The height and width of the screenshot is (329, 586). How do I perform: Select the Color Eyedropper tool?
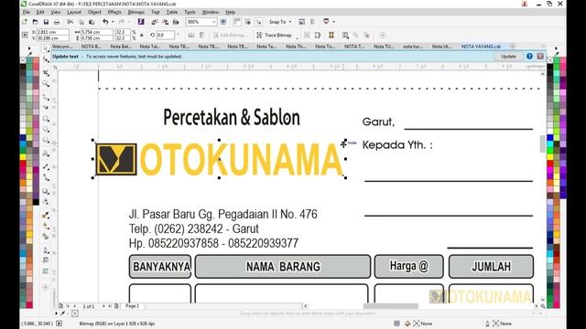click(x=46, y=216)
